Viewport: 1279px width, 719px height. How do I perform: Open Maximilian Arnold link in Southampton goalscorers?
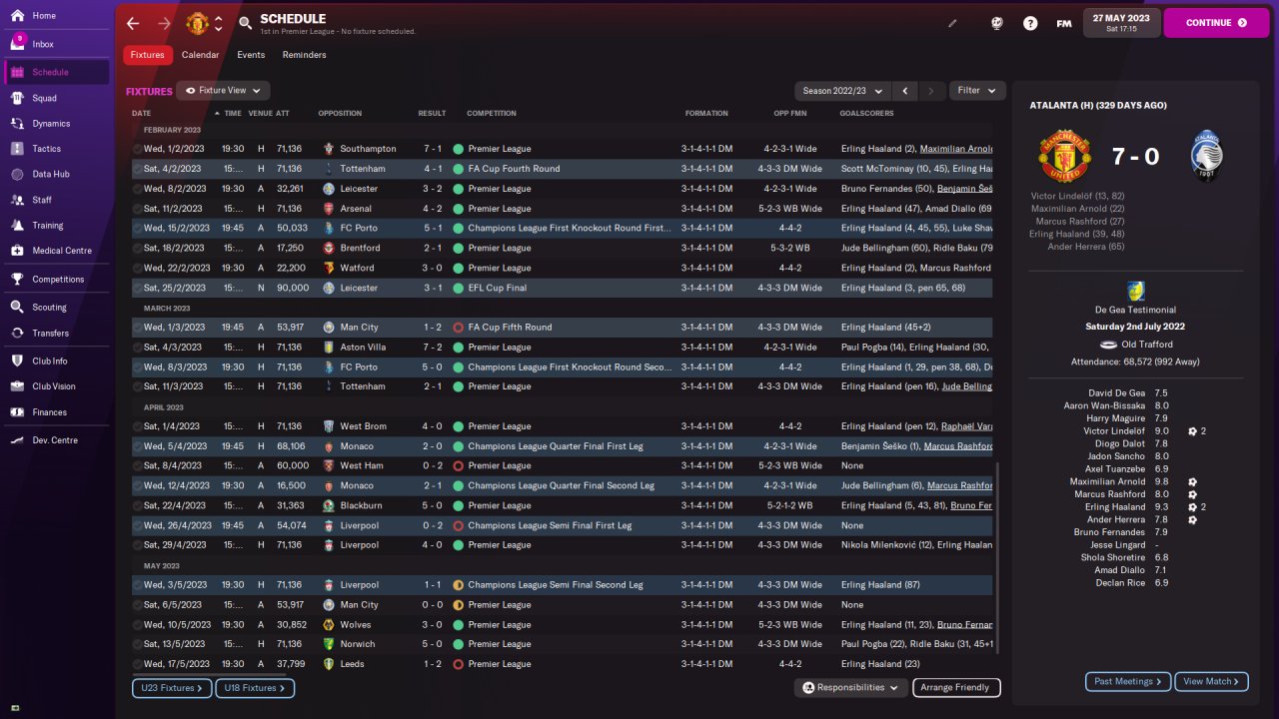956,149
